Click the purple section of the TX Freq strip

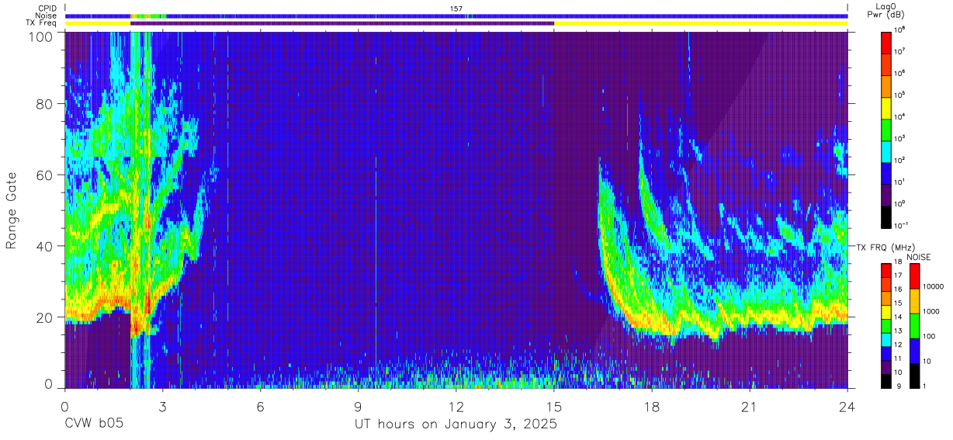[x=342, y=23]
